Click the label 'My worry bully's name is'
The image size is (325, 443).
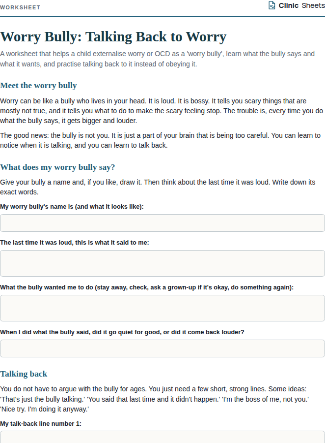coord(72,207)
